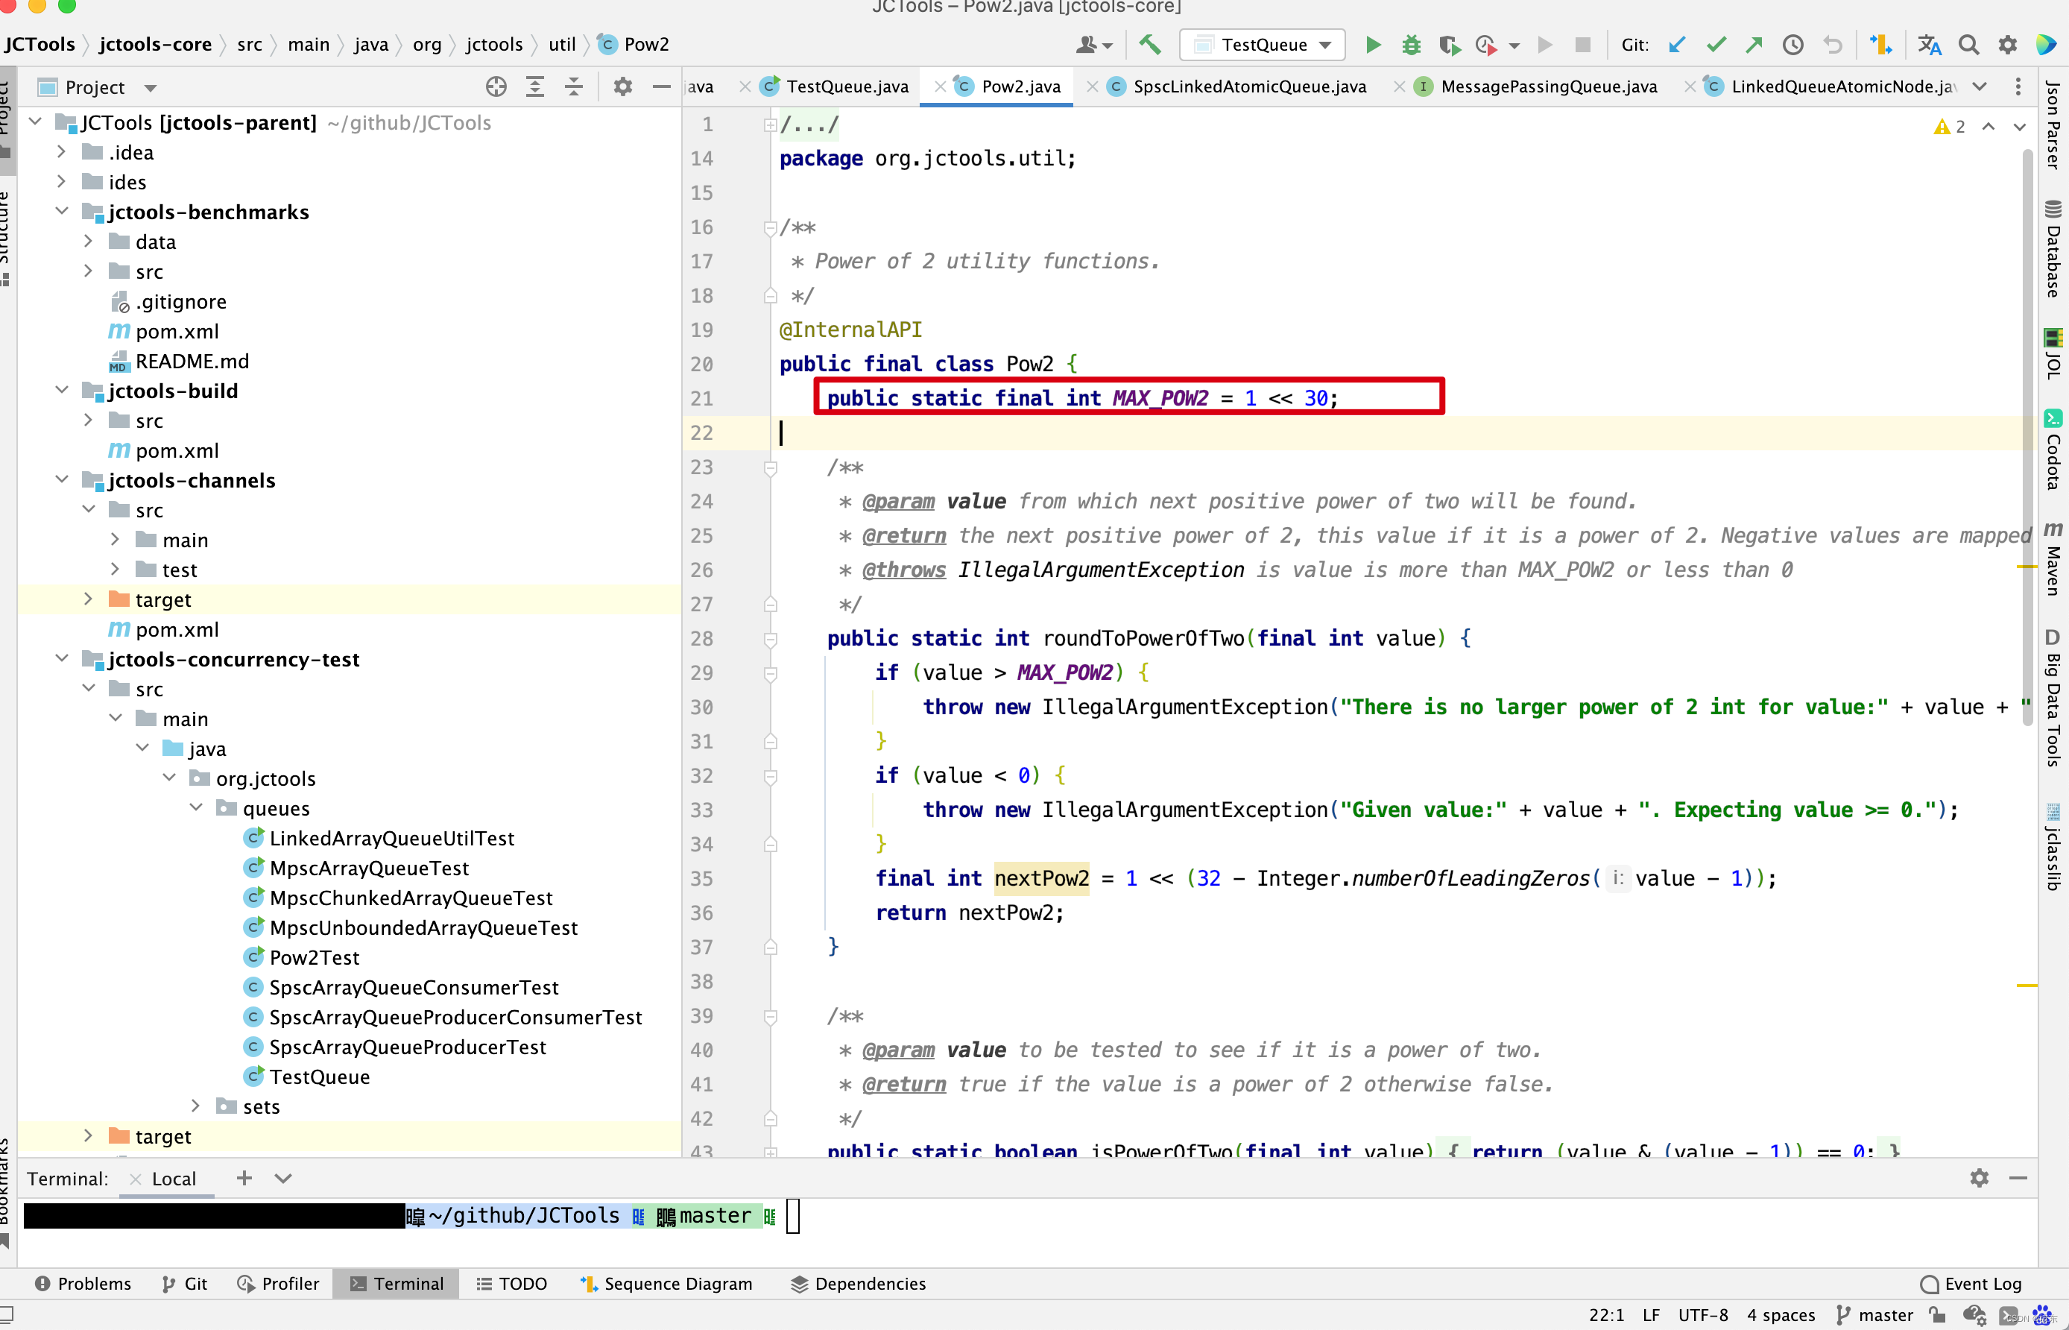2069x1330 pixels.
Task: Toggle the Terminal tool window button
Action: coord(397,1283)
